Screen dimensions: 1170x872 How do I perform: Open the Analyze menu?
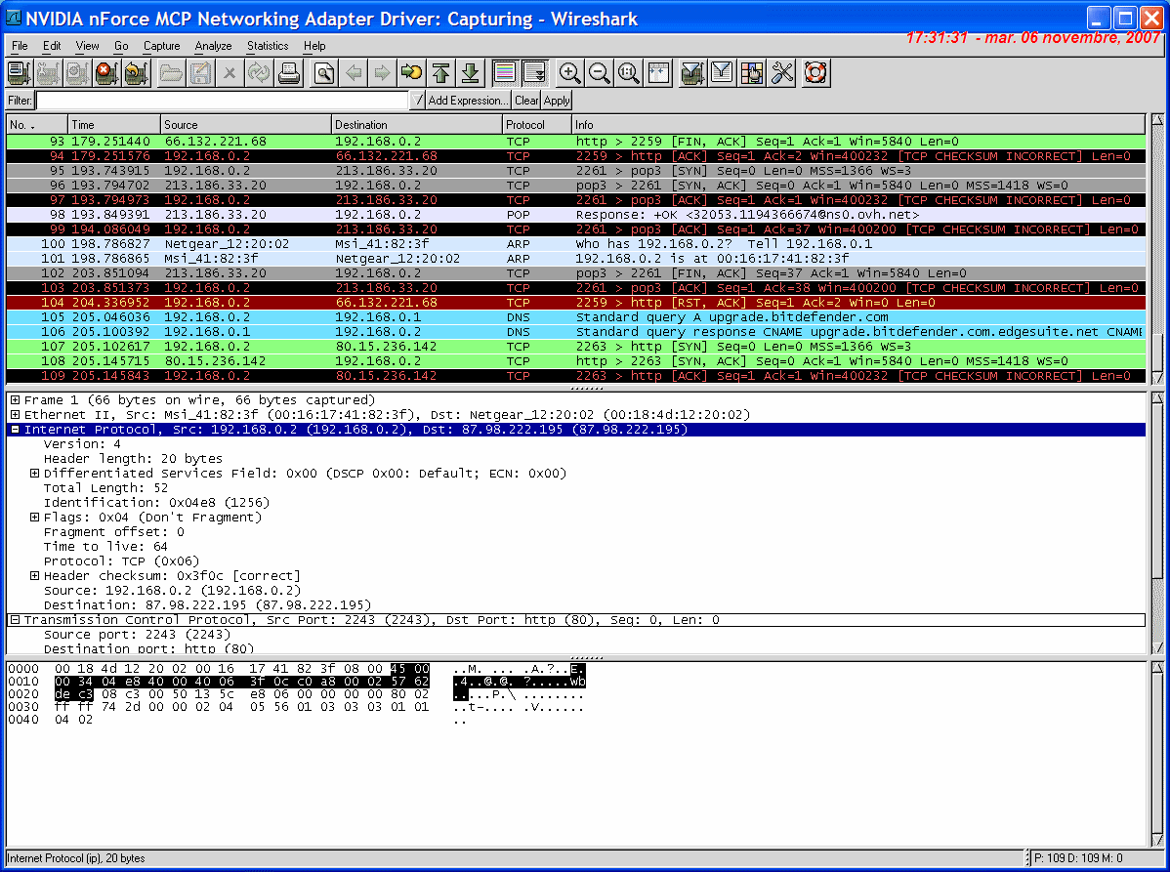[x=214, y=46]
